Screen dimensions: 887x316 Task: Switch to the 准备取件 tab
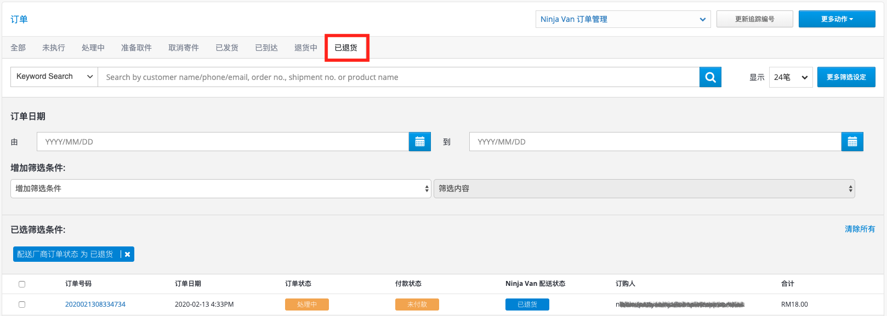(x=137, y=48)
